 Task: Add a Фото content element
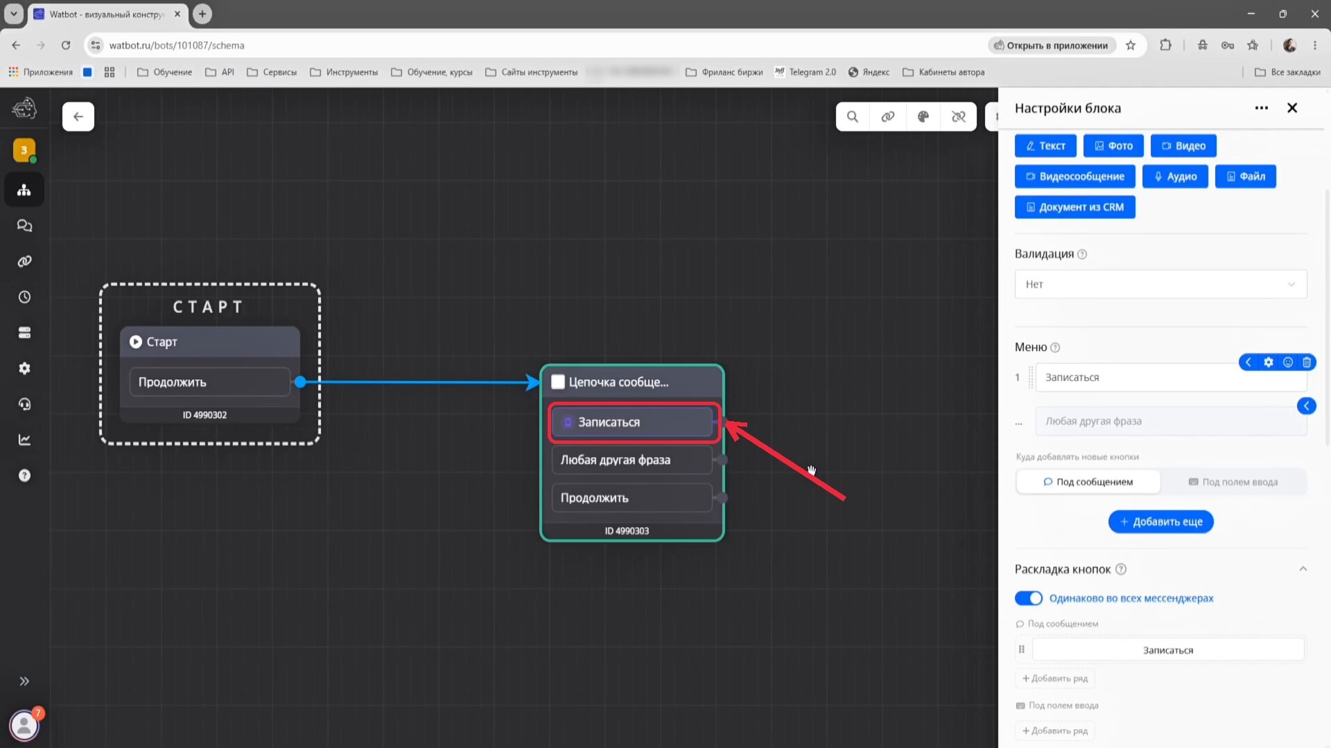(x=1113, y=146)
